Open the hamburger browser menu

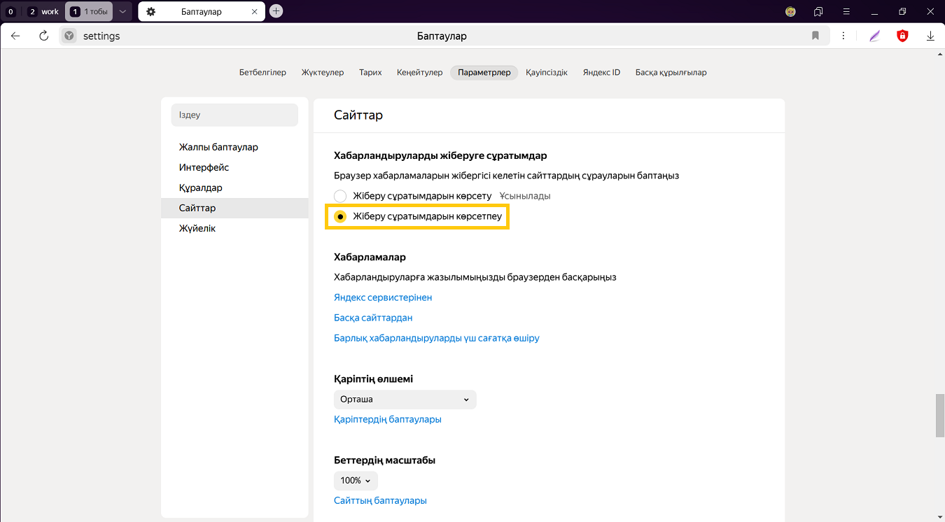[846, 11]
